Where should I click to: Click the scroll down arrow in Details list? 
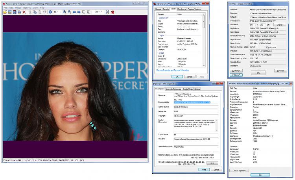coord(204,65)
